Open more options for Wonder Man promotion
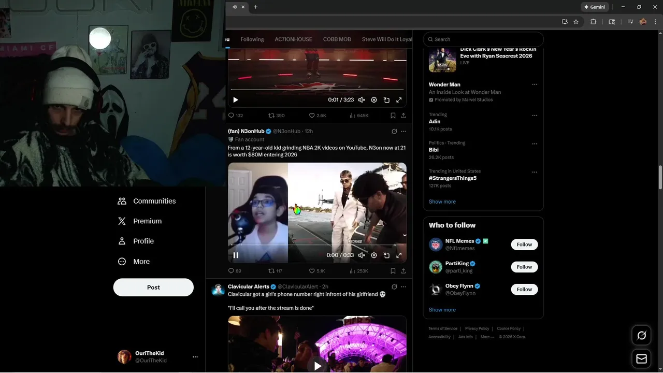The height and width of the screenshot is (373, 663). tap(535, 85)
